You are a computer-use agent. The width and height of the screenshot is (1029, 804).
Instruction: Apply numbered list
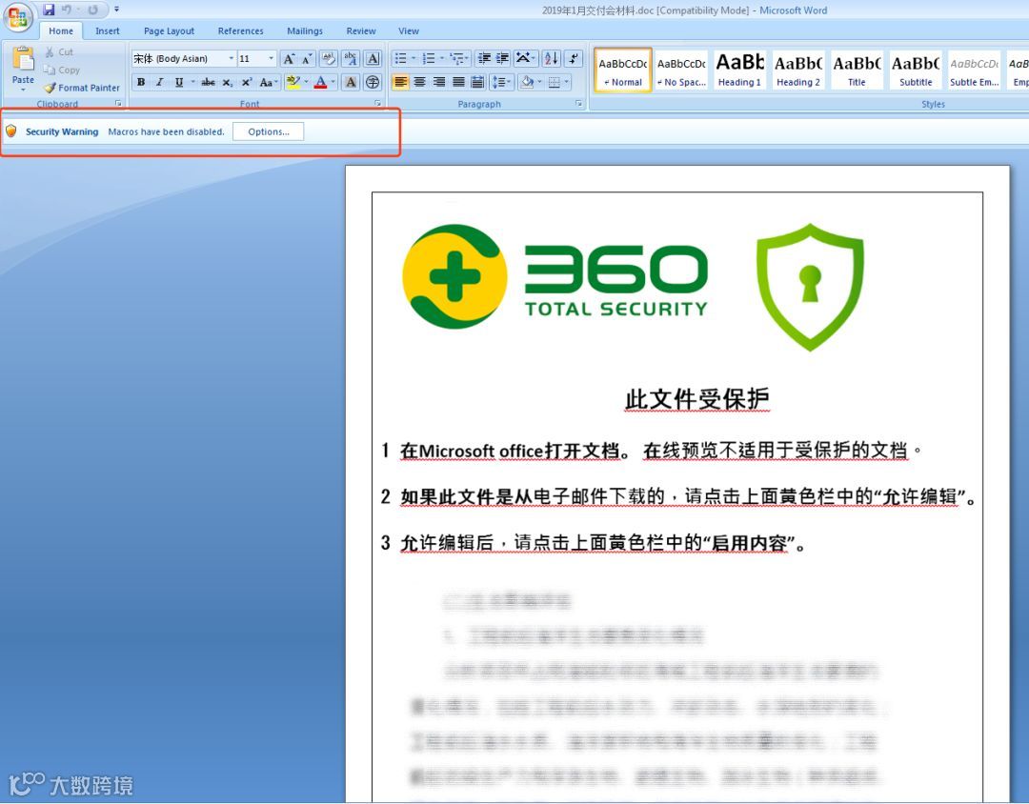(429, 59)
